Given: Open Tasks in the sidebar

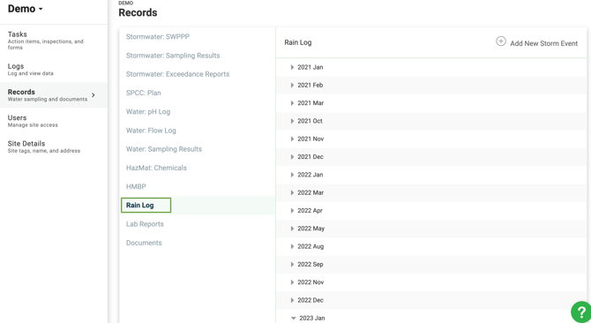Looking at the screenshot, I should click(54, 41).
